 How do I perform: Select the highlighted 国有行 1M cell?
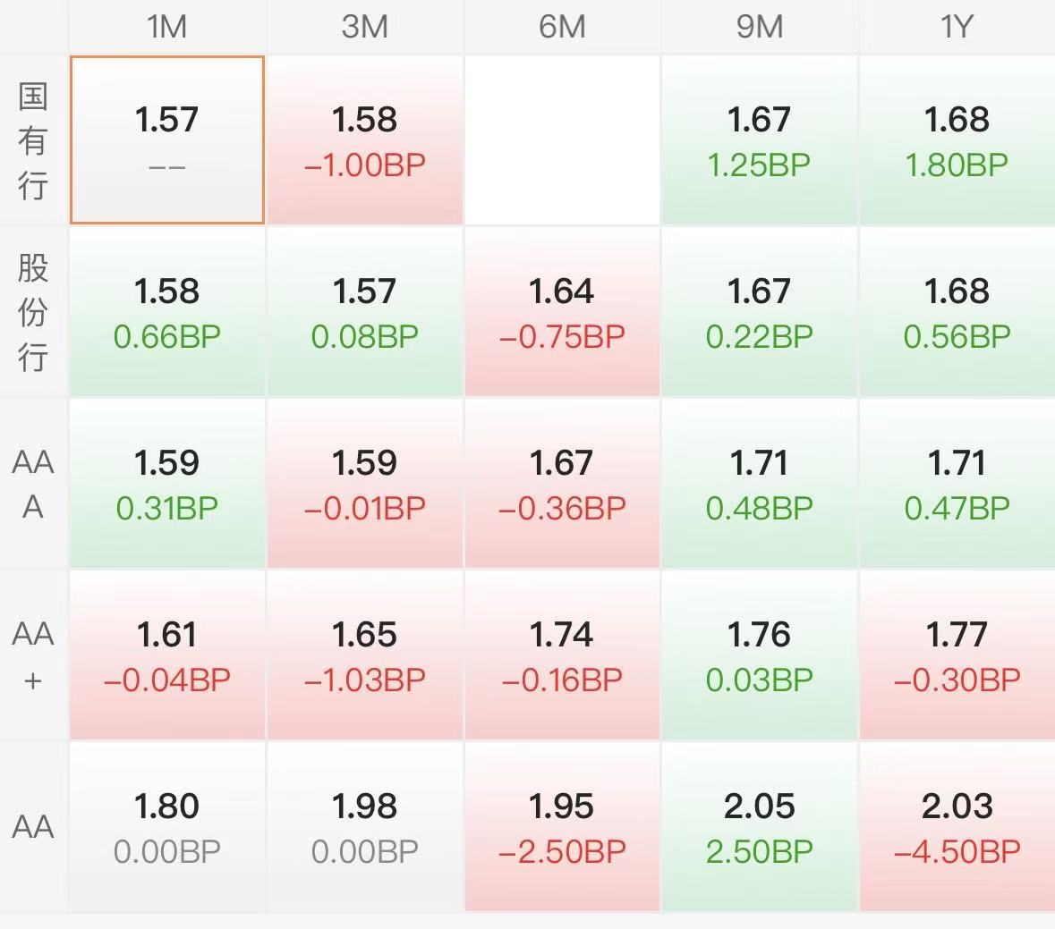[167, 140]
